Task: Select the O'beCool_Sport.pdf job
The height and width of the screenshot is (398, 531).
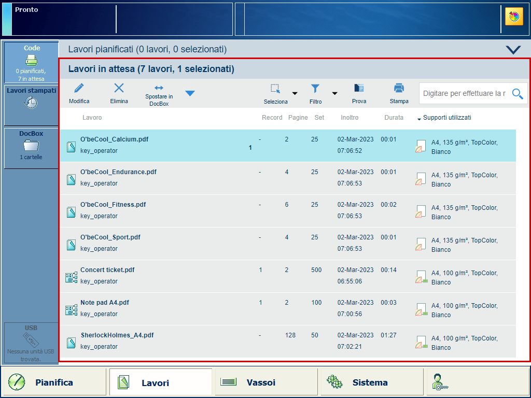Action: click(x=288, y=244)
